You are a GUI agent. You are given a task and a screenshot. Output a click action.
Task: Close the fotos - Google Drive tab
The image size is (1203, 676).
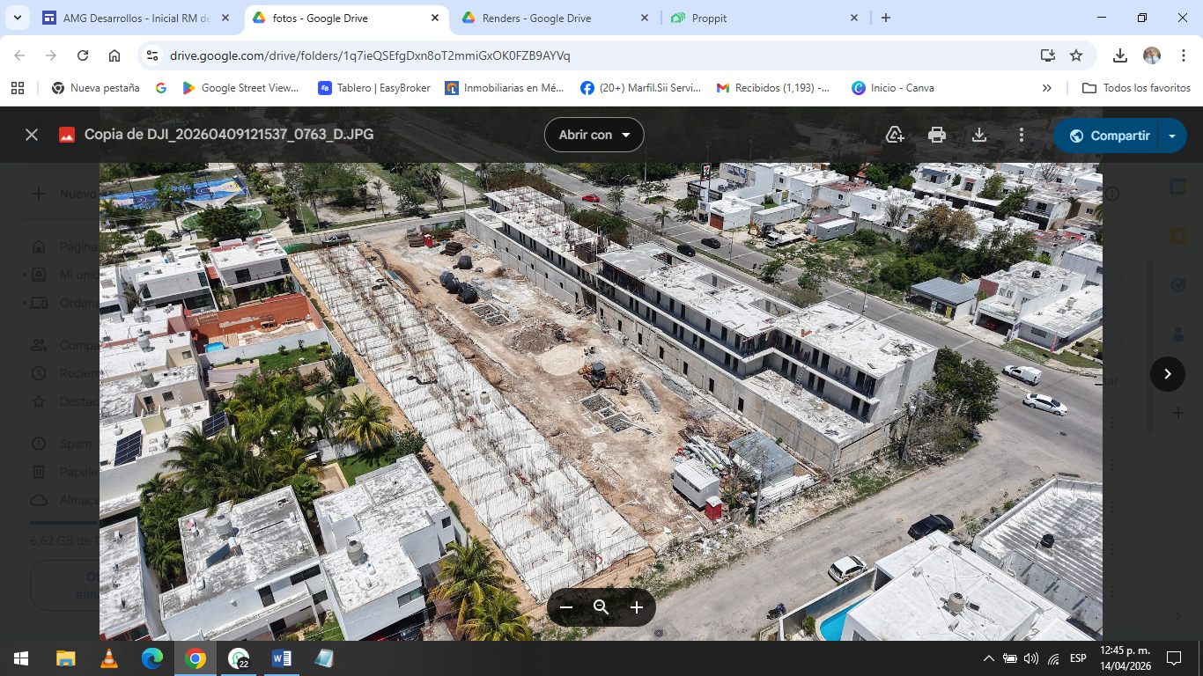pos(435,18)
